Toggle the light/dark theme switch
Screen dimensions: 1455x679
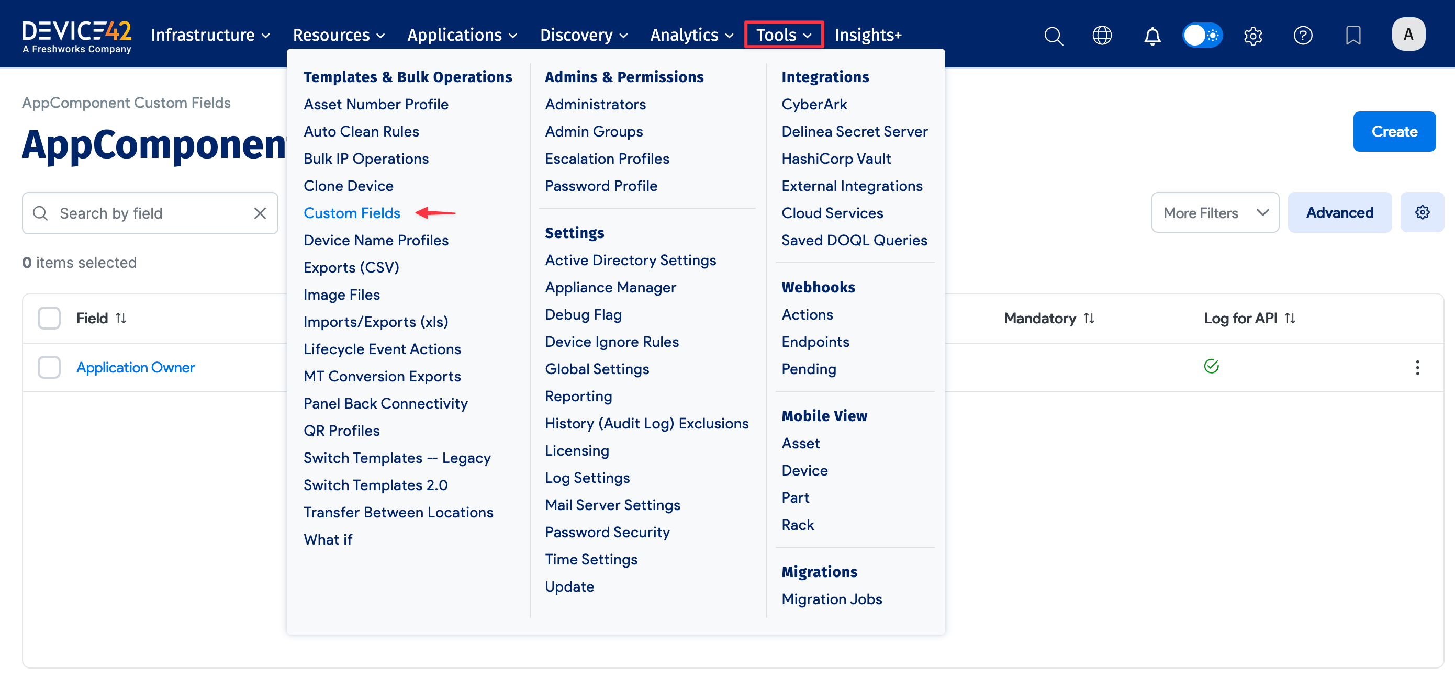[x=1203, y=36]
